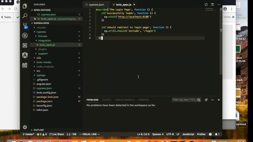Image resolution: width=253 pixels, height=142 pixels.
Task: Click the toggle panel position icon
Action: pyautogui.click(x=206, y=100)
